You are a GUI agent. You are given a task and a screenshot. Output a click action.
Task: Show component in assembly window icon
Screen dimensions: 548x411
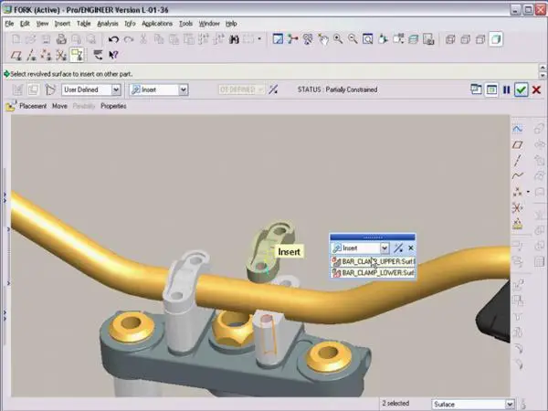[491, 90]
